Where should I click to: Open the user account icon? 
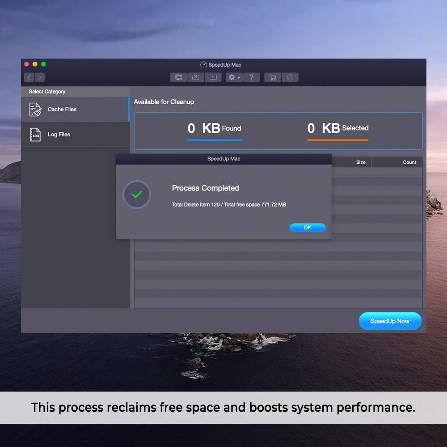pos(290,77)
